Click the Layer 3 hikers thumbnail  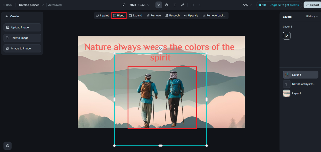point(287,75)
